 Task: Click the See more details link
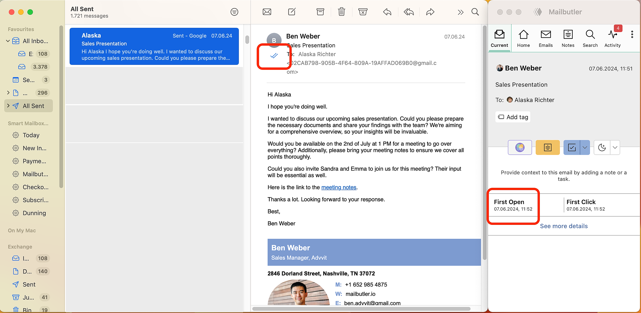[564, 226]
